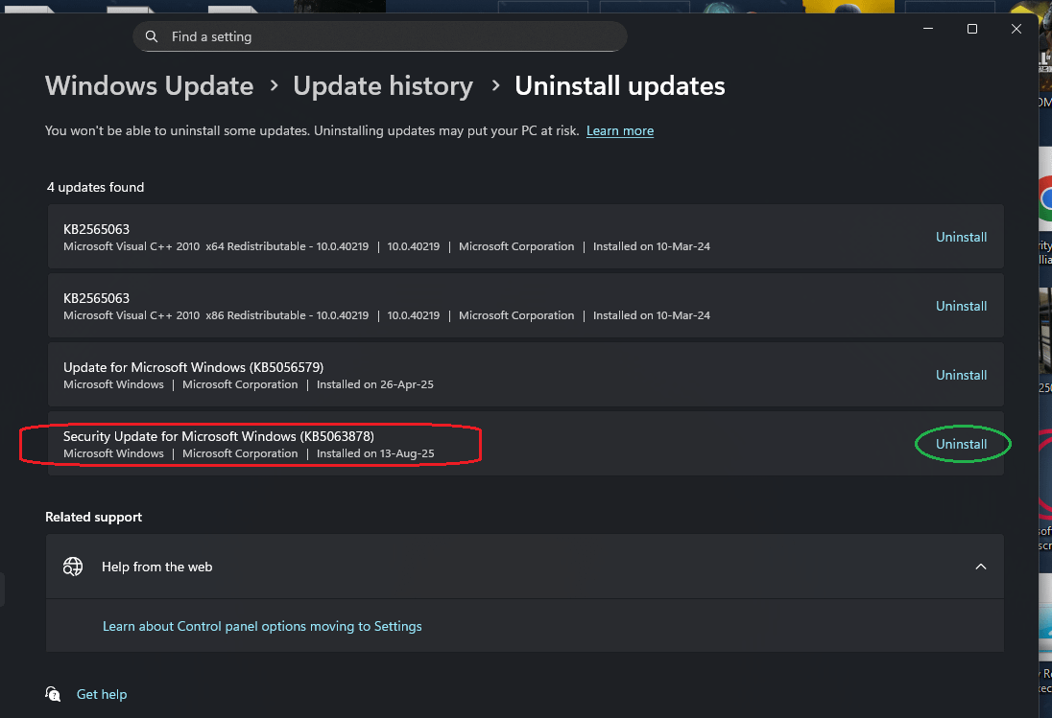The height and width of the screenshot is (718, 1052).
Task: Go back to Windows Update breadcrumb
Action: coord(149,86)
